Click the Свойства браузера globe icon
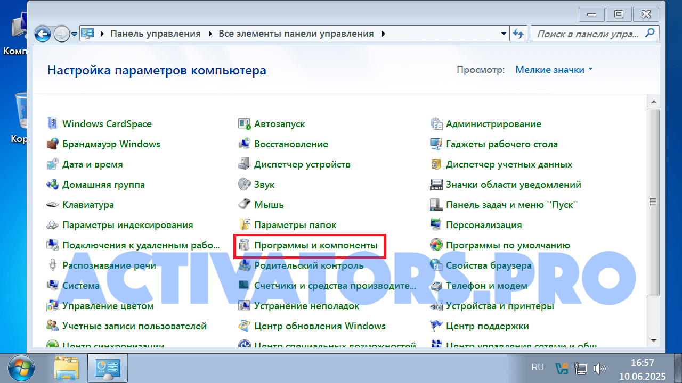This screenshot has width=682, height=383. (436, 265)
